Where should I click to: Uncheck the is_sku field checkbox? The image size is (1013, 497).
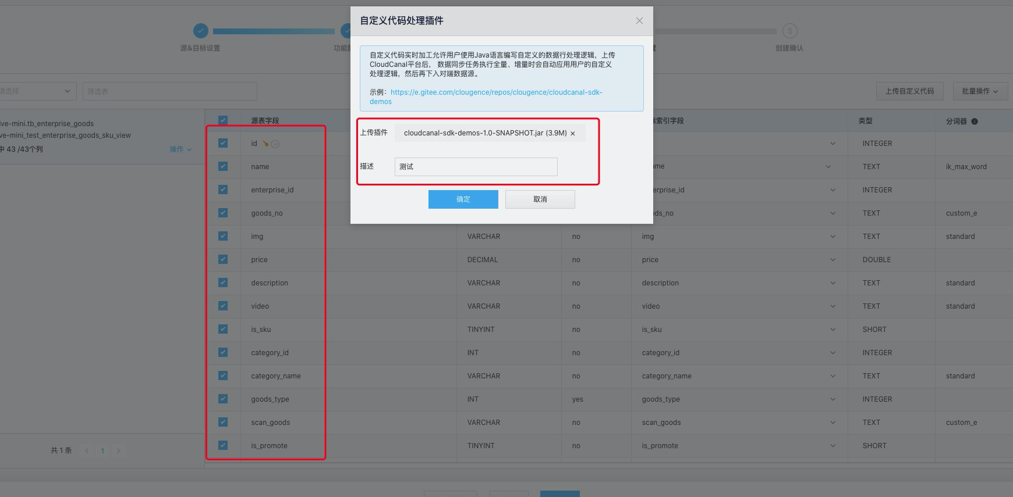pyautogui.click(x=223, y=329)
